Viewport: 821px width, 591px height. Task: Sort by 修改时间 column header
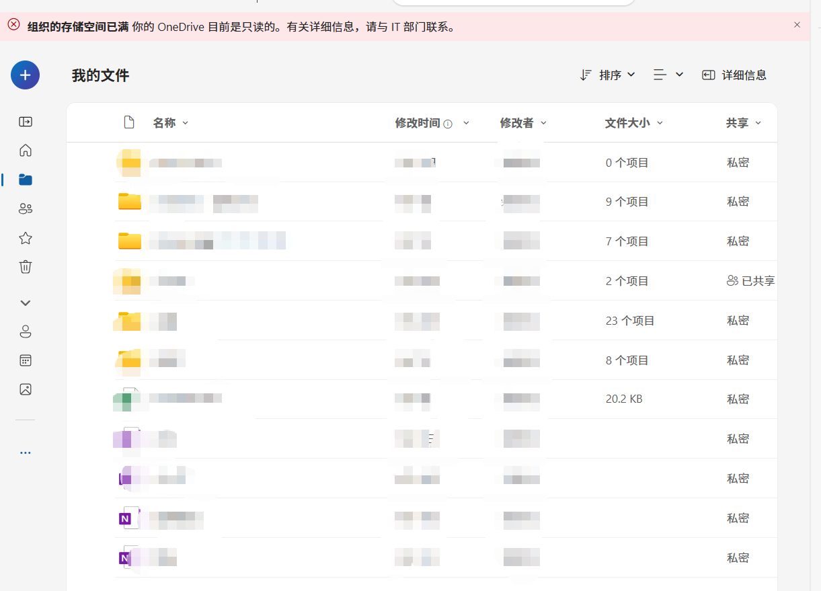(418, 123)
